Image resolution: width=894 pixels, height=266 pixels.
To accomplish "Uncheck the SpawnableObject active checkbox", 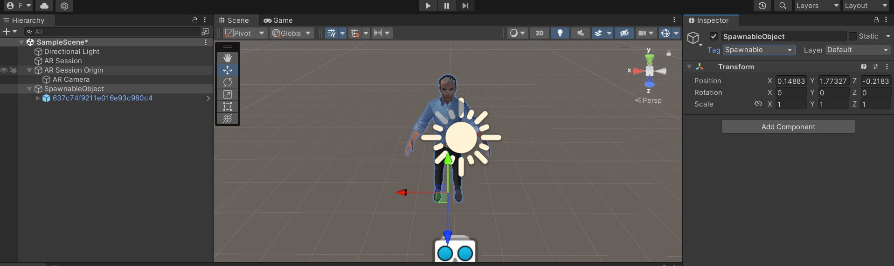I will click(714, 36).
